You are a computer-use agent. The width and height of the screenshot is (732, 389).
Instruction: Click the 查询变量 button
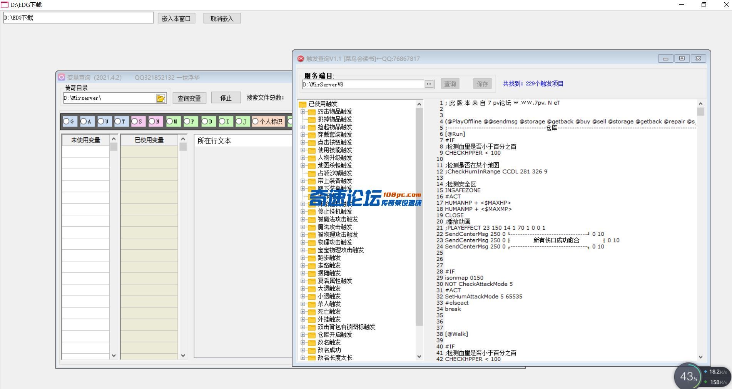(x=189, y=98)
